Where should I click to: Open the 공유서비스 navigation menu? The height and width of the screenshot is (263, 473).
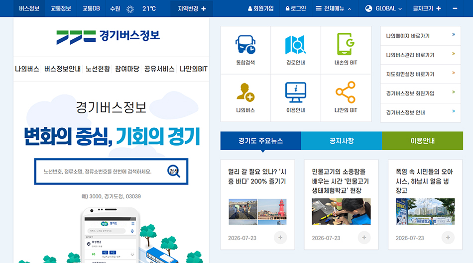click(159, 69)
